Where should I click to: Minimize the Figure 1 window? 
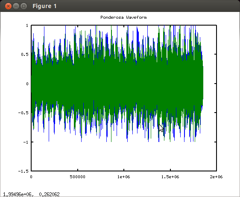pyautogui.click(x=16, y=6)
